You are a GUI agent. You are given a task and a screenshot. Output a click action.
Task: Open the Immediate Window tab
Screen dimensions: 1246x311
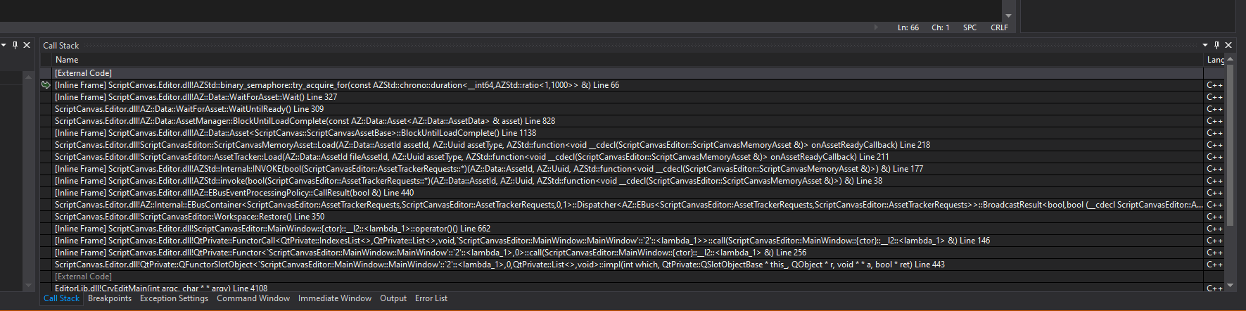point(335,298)
